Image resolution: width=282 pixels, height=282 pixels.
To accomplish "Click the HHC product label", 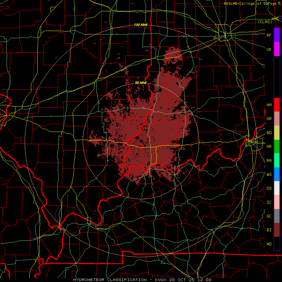I will pyautogui.click(x=275, y=19).
